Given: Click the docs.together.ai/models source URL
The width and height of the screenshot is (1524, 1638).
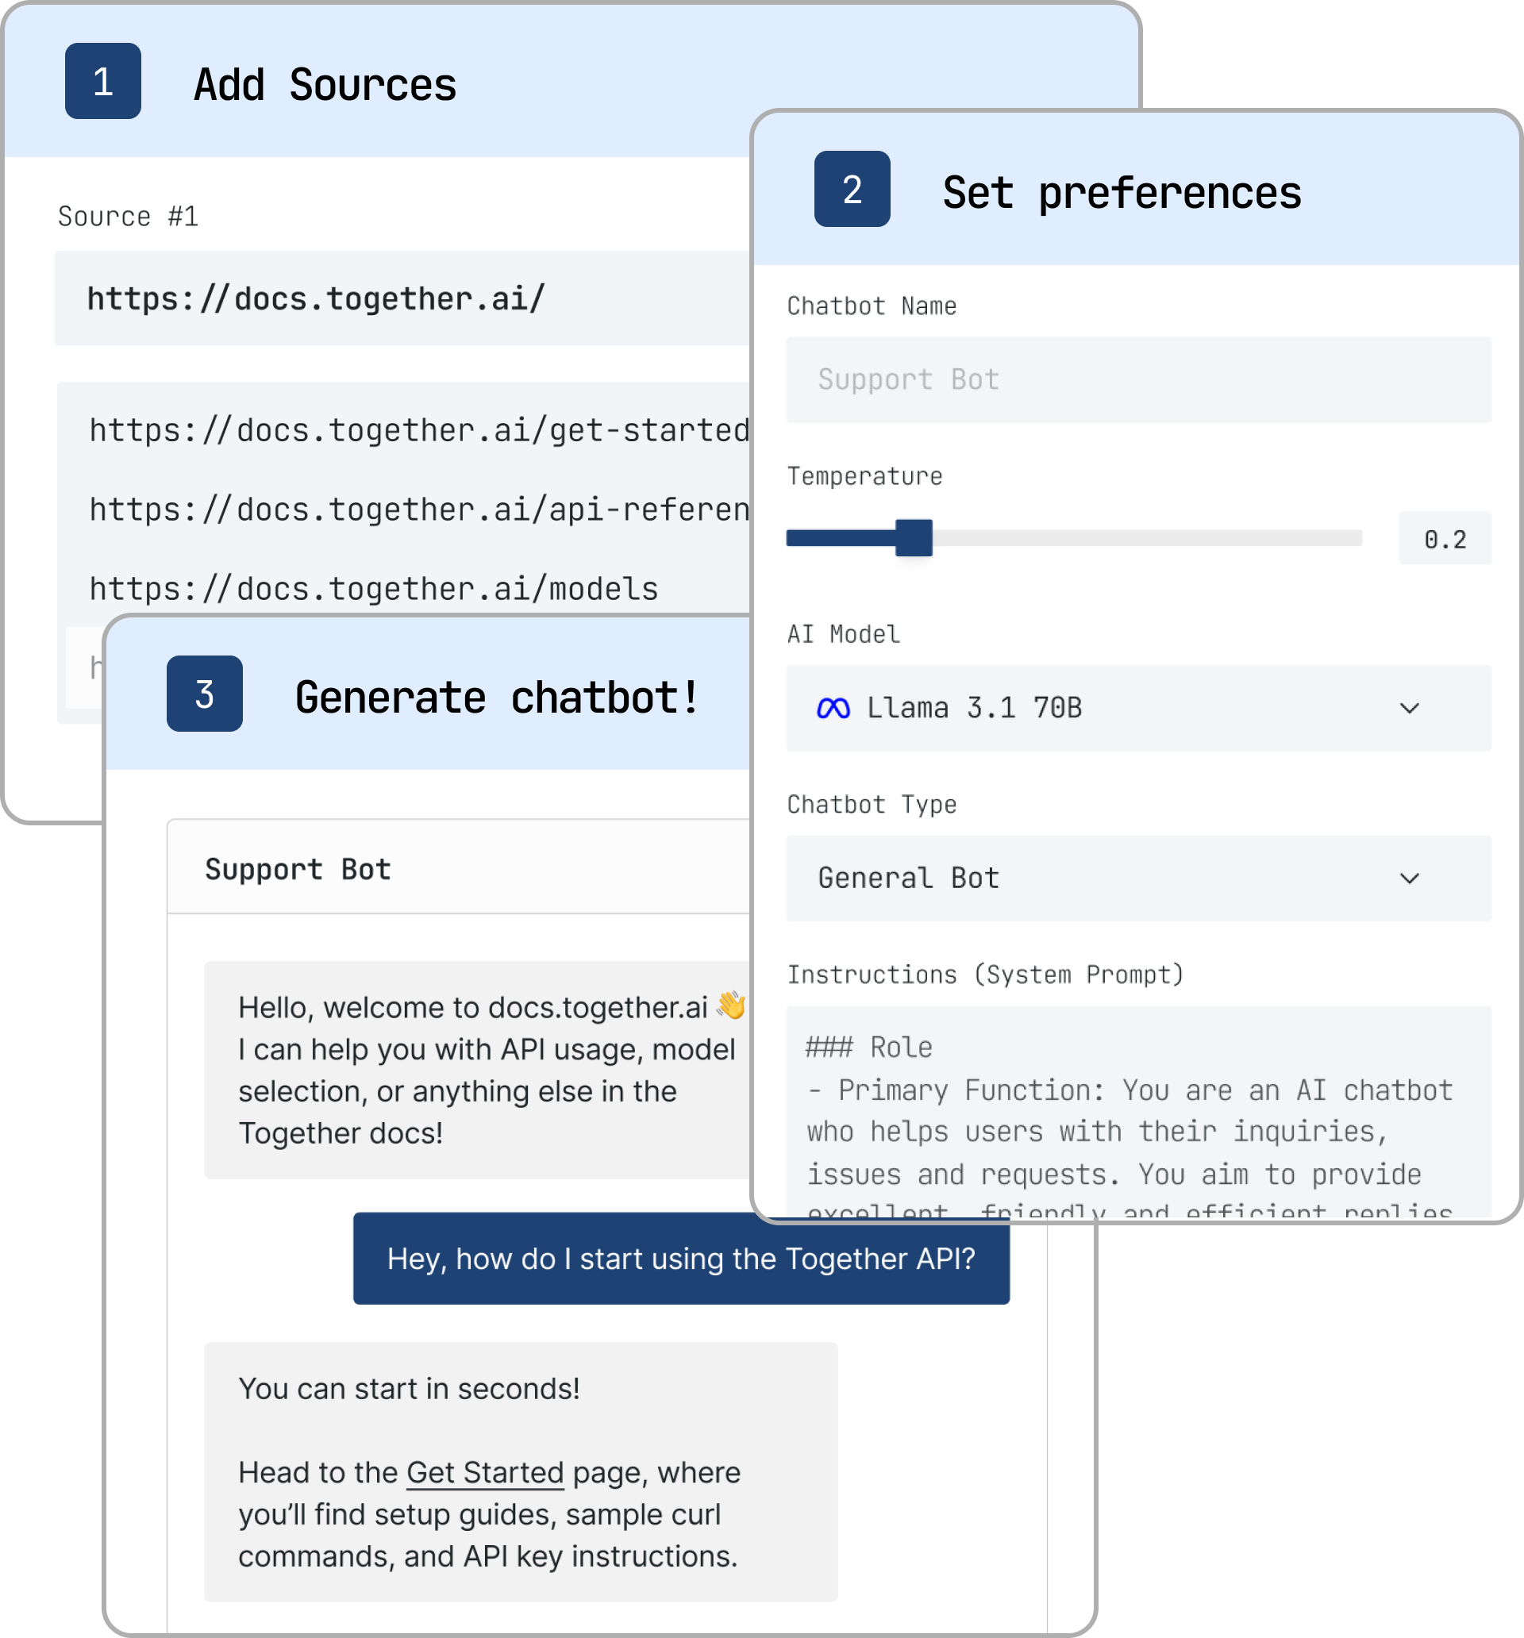Looking at the screenshot, I should tap(372, 587).
